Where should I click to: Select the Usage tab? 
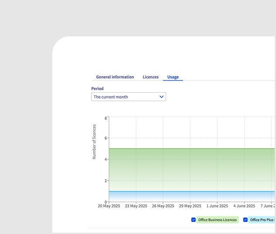[173, 77]
